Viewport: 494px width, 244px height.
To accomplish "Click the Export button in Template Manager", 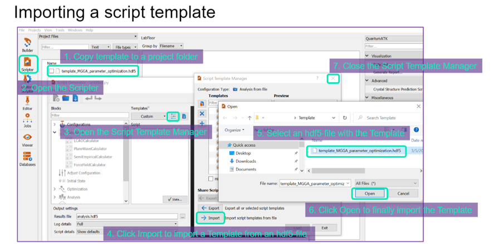I will (x=210, y=208).
